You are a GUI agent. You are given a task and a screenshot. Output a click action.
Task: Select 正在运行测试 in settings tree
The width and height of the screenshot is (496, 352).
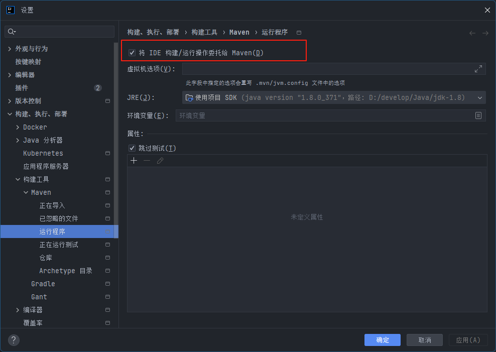pyautogui.click(x=59, y=245)
